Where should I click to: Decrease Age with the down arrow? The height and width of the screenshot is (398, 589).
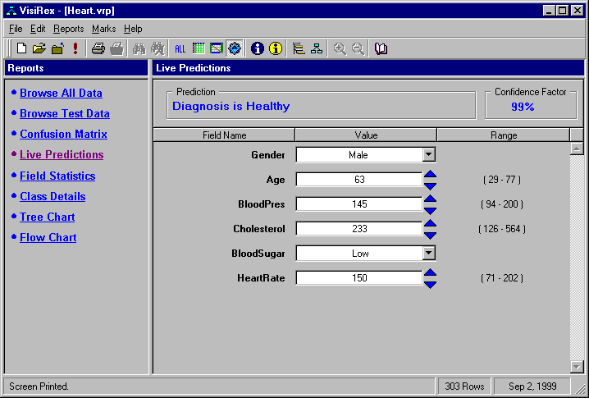(430, 185)
